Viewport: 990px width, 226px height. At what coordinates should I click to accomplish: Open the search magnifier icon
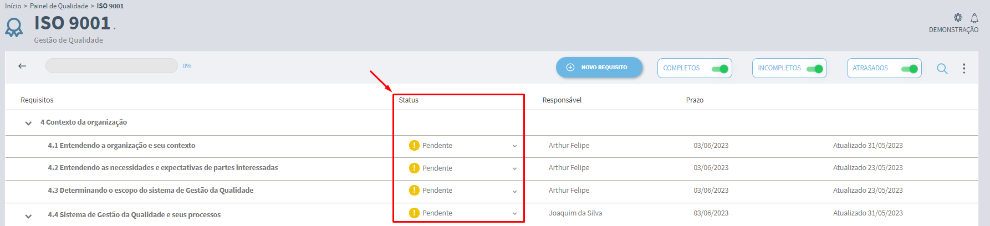click(x=942, y=69)
